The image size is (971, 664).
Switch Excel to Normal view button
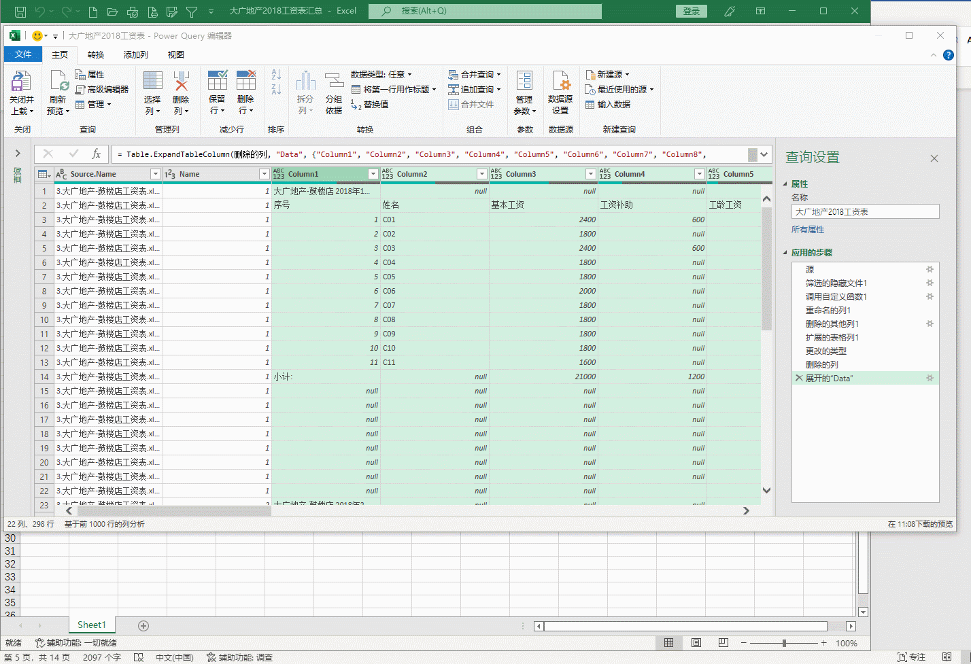(669, 643)
